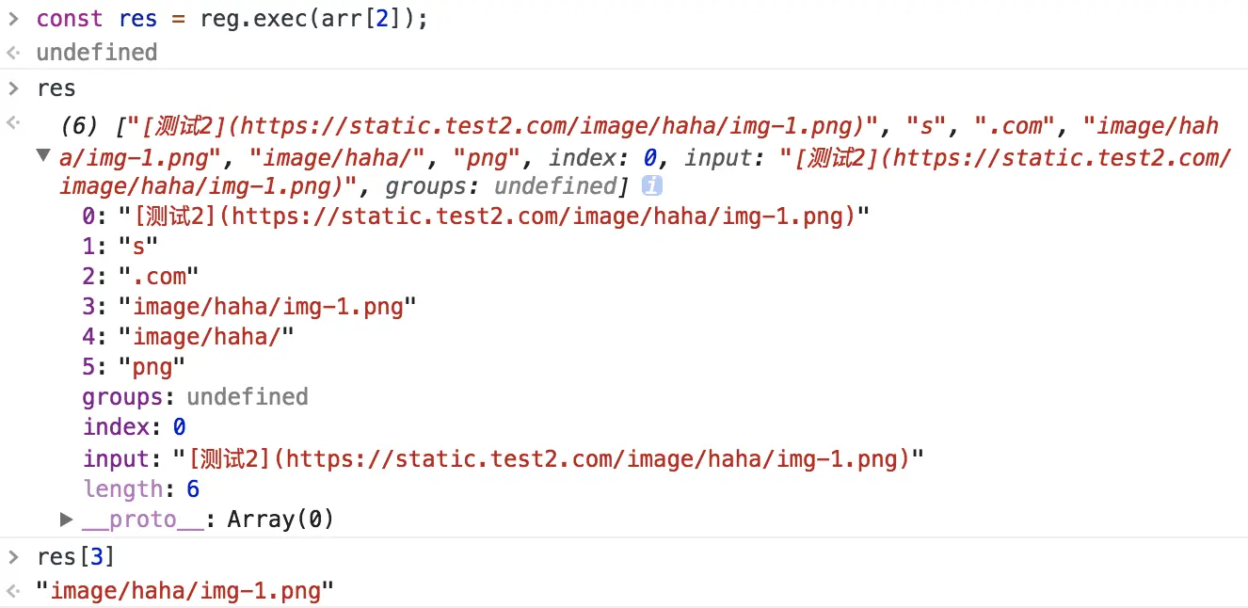This screenshot has height=608, width=1248.
Task: Click the 'const res = reg.exec(arr[2]);' command line
Action: tap(232, 19)
